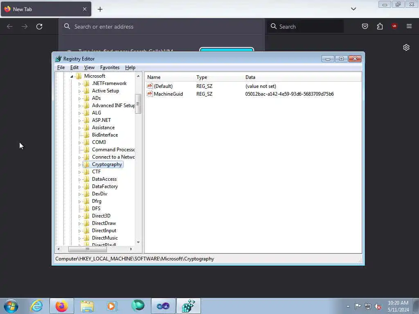Click the muted volume tray icon
Image resolution: width=419 pixels, height=314 pixels.
pos(378,306)
